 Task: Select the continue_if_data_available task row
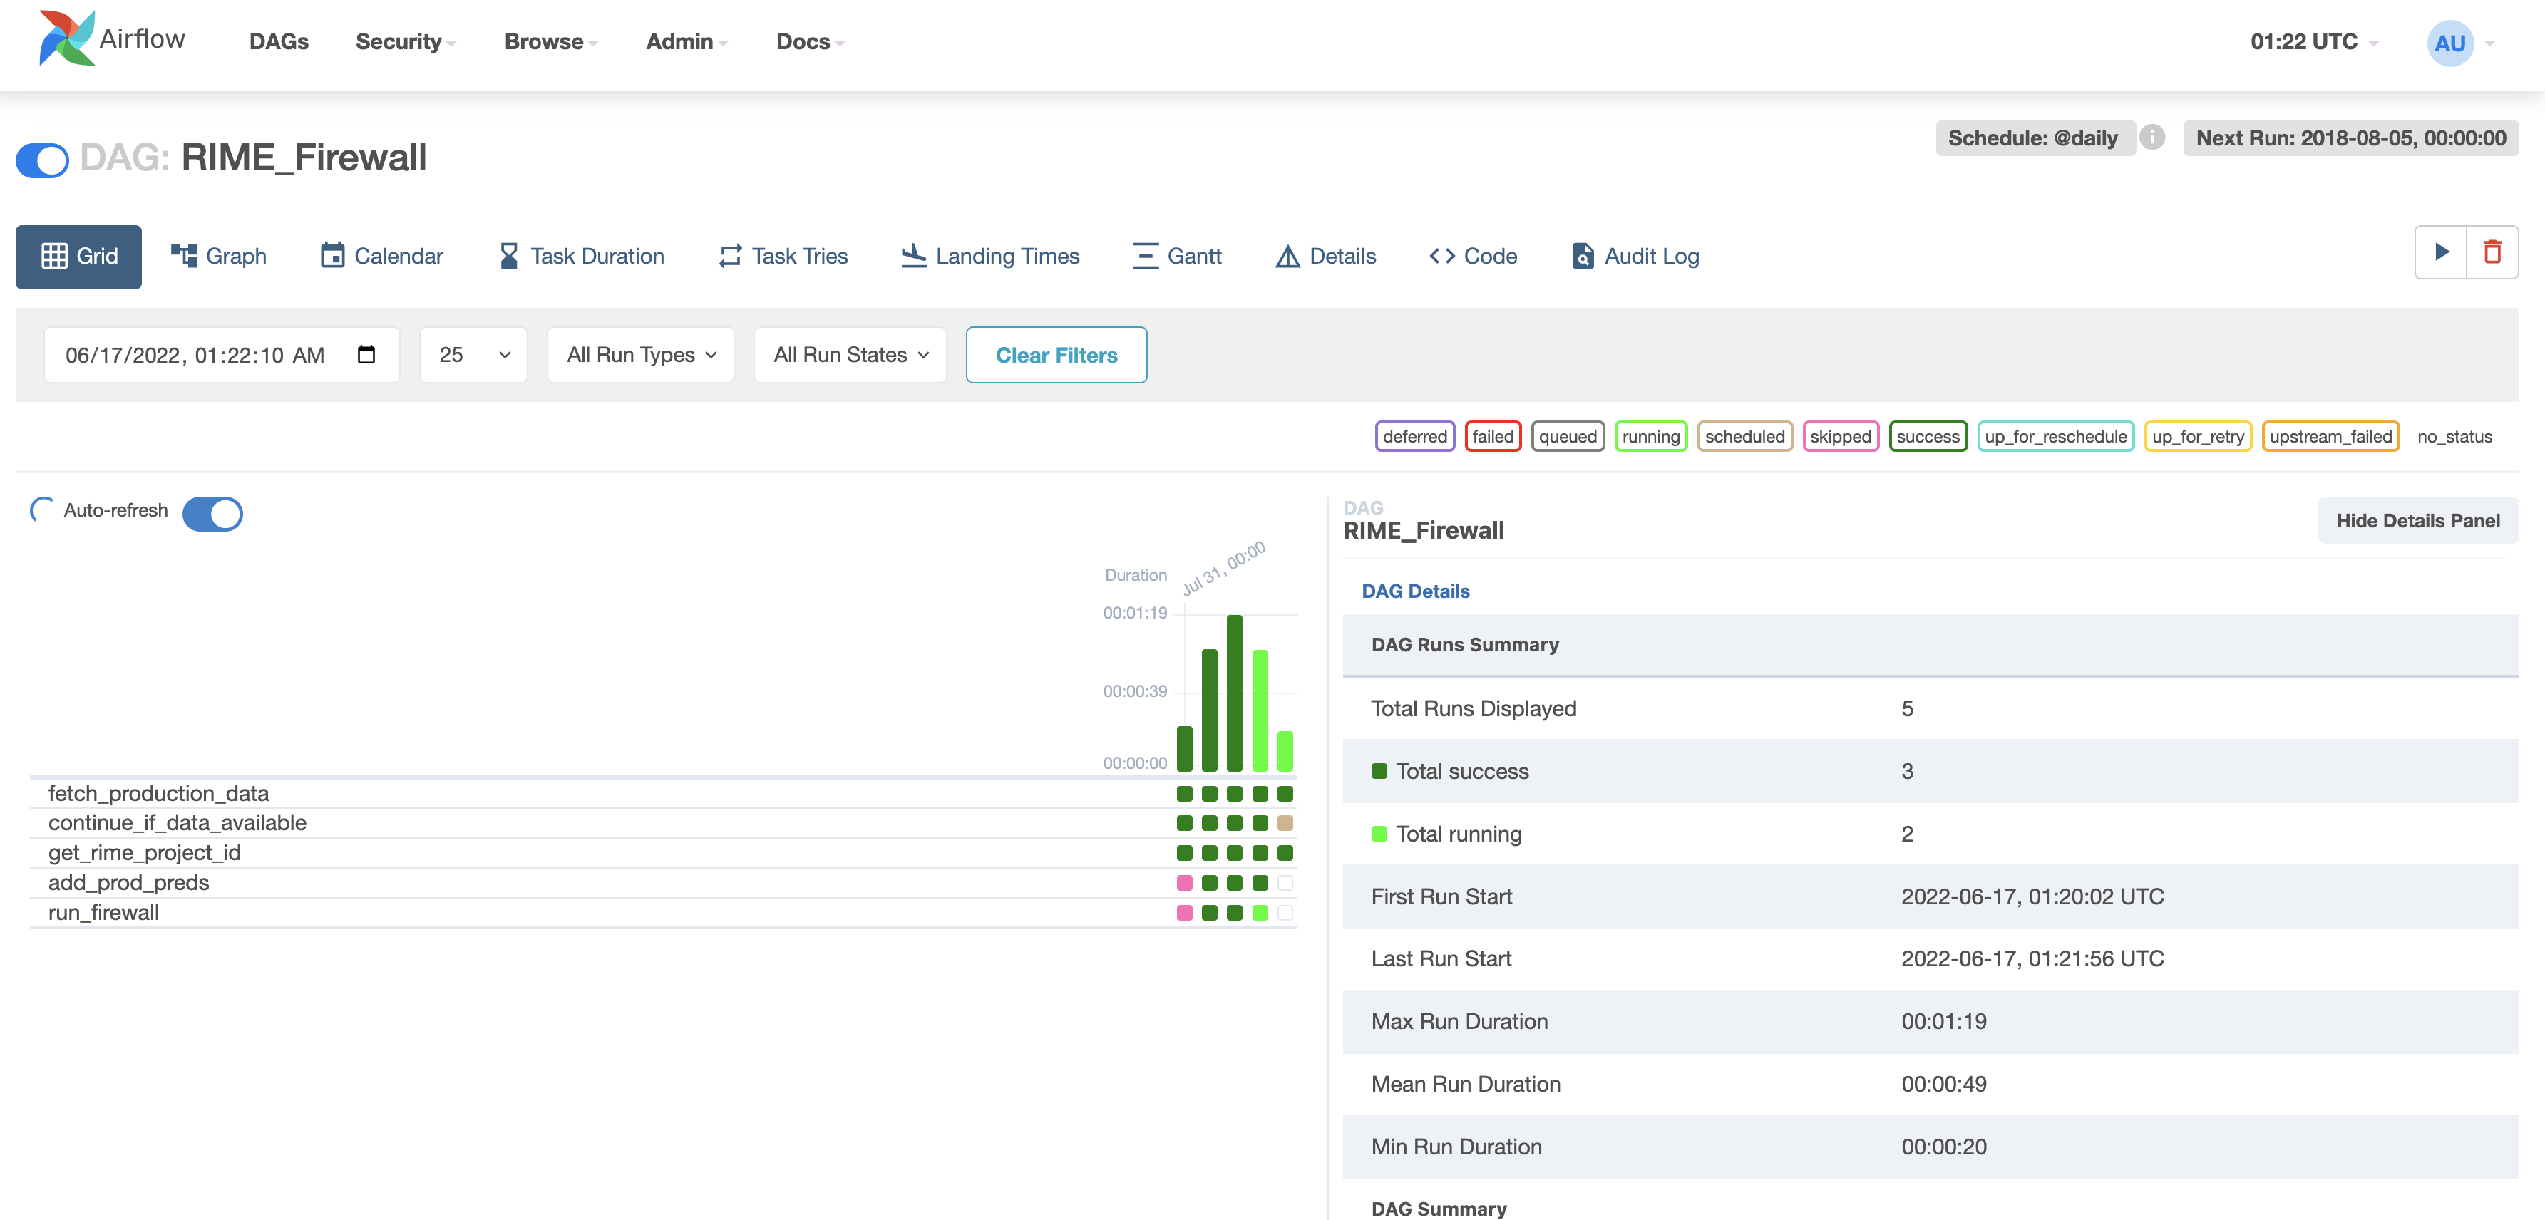point(663,823)
